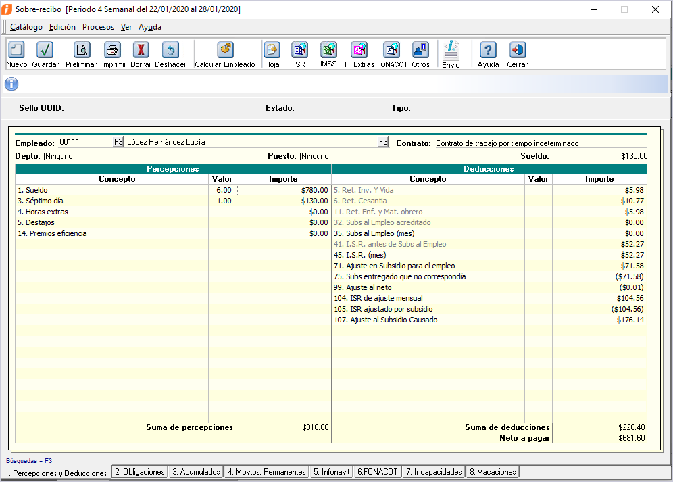Click the Envío toolbar icon
The height and width of the screenshot is (482, 673).
pyautogui.click(x=451, y=51)
